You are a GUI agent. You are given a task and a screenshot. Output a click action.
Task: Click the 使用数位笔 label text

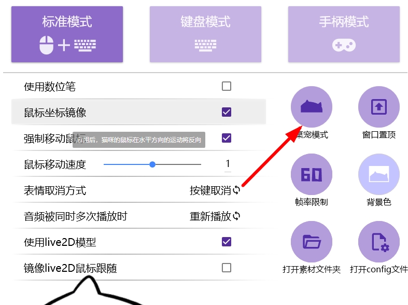pos(50,87)
